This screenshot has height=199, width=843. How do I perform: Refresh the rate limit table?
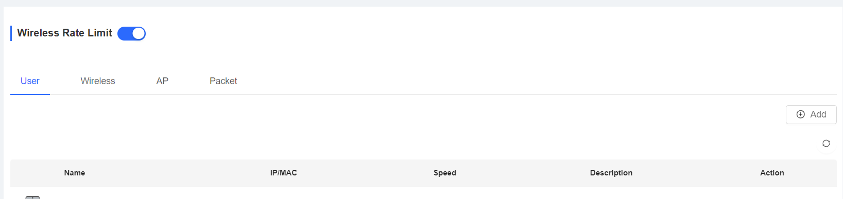point(826,144)
